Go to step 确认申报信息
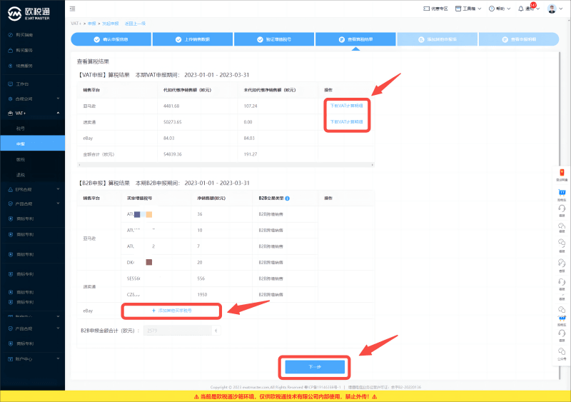 [111, 39]
